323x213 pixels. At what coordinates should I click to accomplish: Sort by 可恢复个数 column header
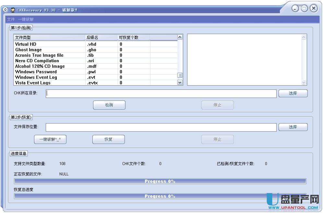(x=133, y=38)
